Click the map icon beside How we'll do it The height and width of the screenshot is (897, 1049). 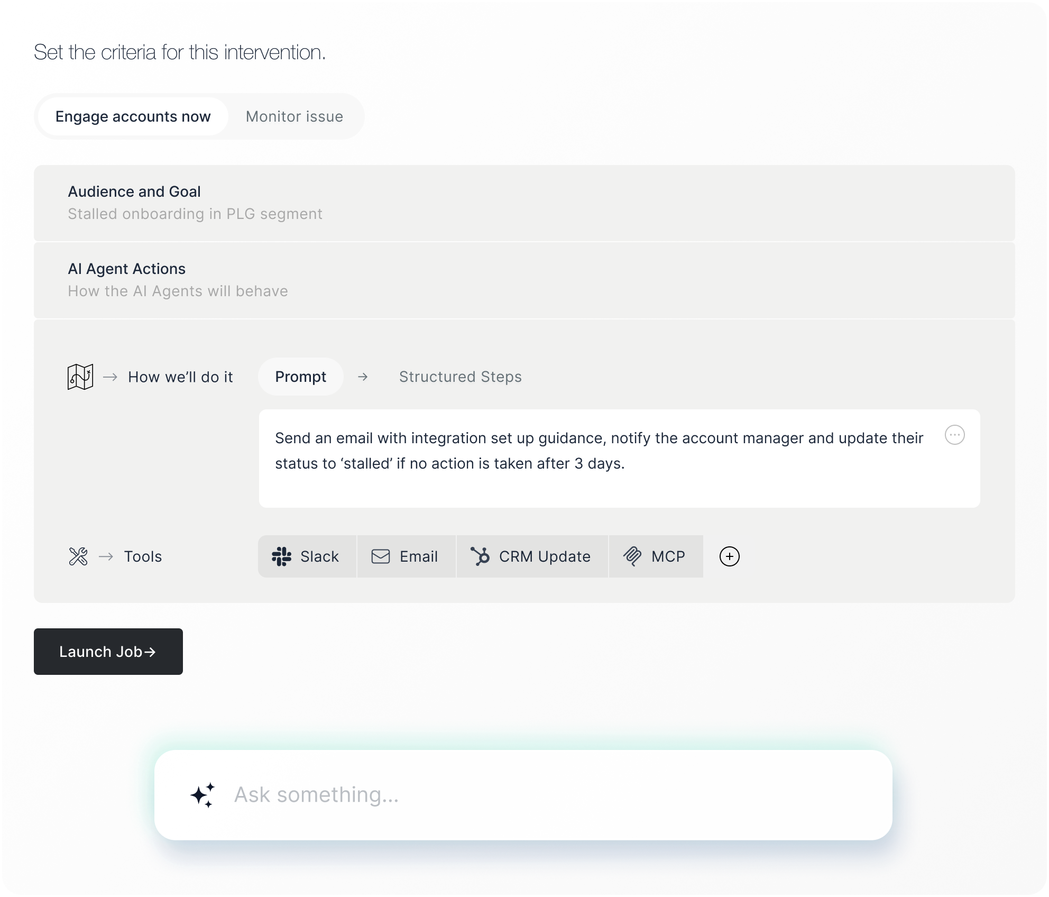tap(80, 377)
